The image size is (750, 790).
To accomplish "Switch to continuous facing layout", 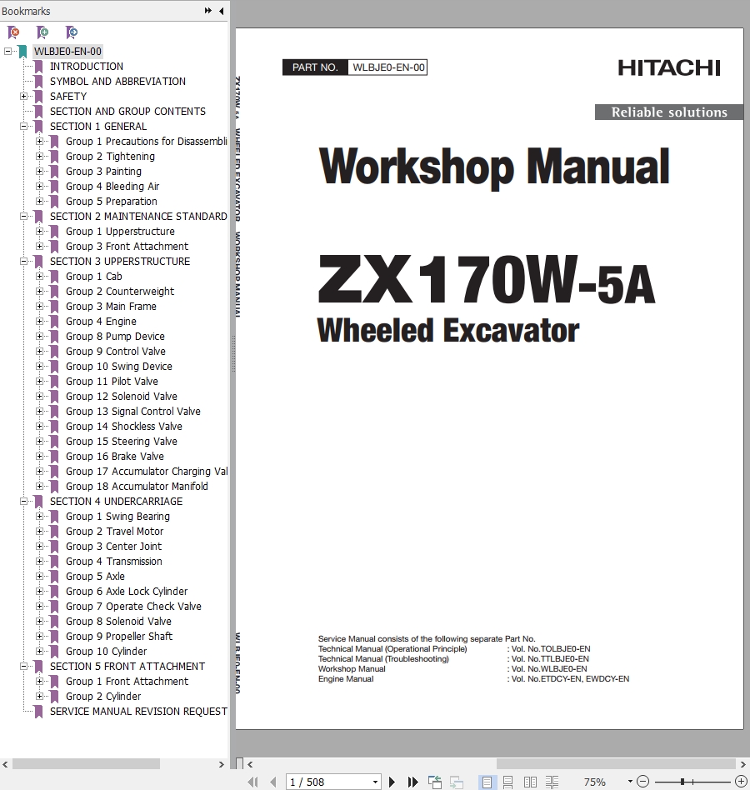I will coord(552,782).
